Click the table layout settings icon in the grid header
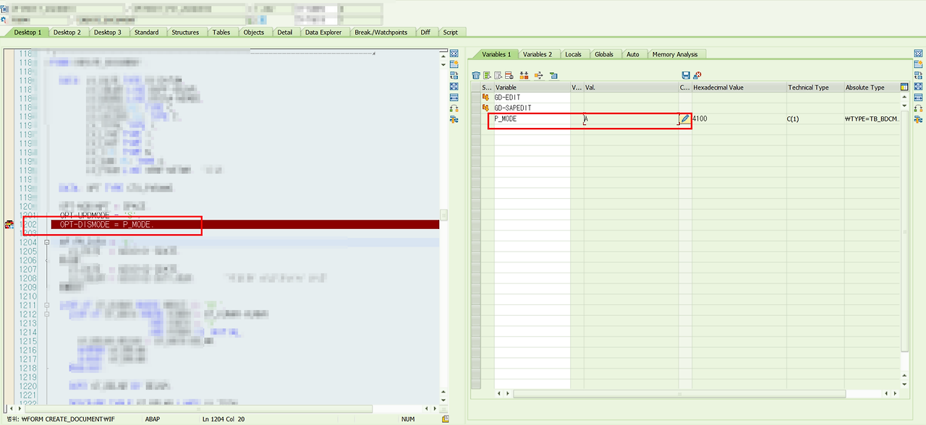The height and width of the screenshot is (425, 926). pyautogui.click(x=904, y=87)
